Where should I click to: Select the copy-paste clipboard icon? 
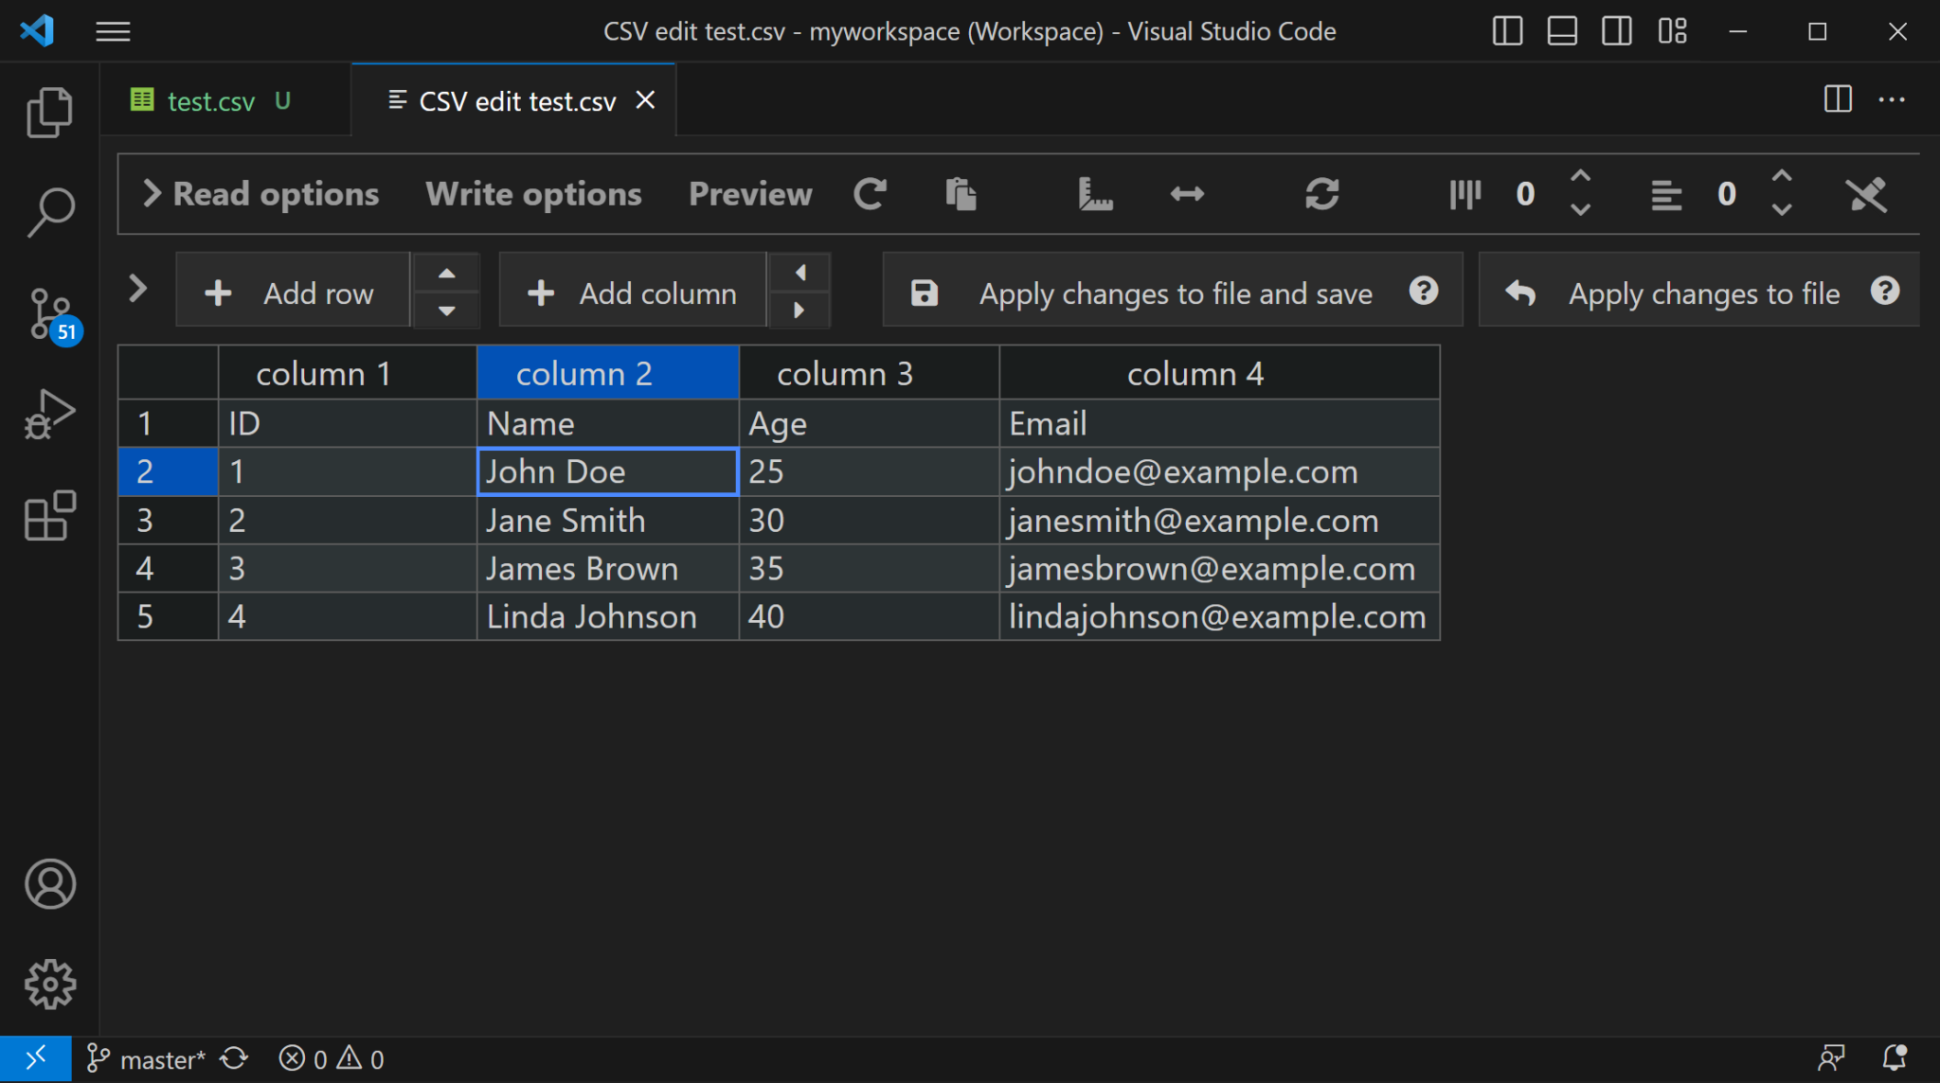point(961,194)
